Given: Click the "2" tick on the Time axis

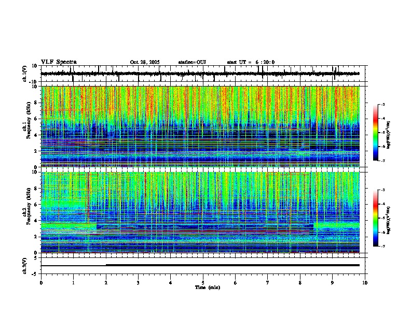Looking at the screenshot, I should 106,283.
